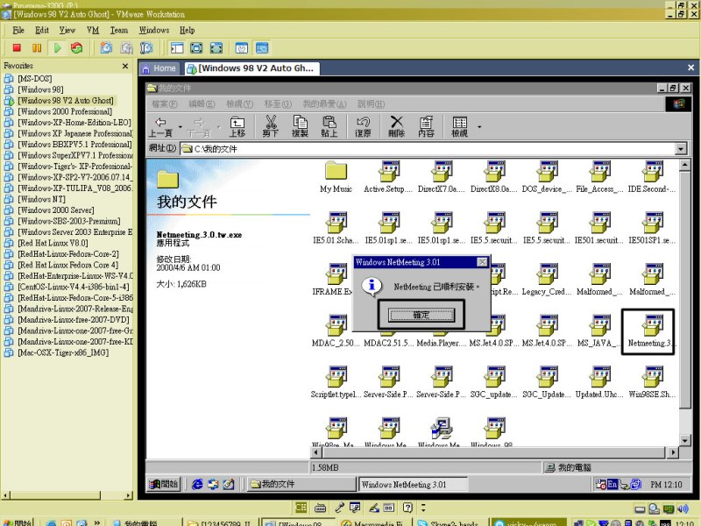Click the 我的文件 taskbar button in guest

pyautogui.click(x=301, y=484)
